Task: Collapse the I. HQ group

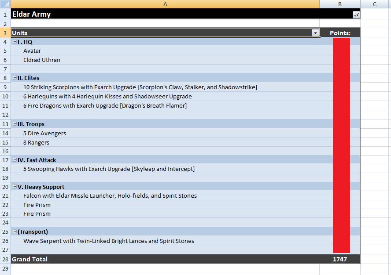Action: click(x=15, y=42)
